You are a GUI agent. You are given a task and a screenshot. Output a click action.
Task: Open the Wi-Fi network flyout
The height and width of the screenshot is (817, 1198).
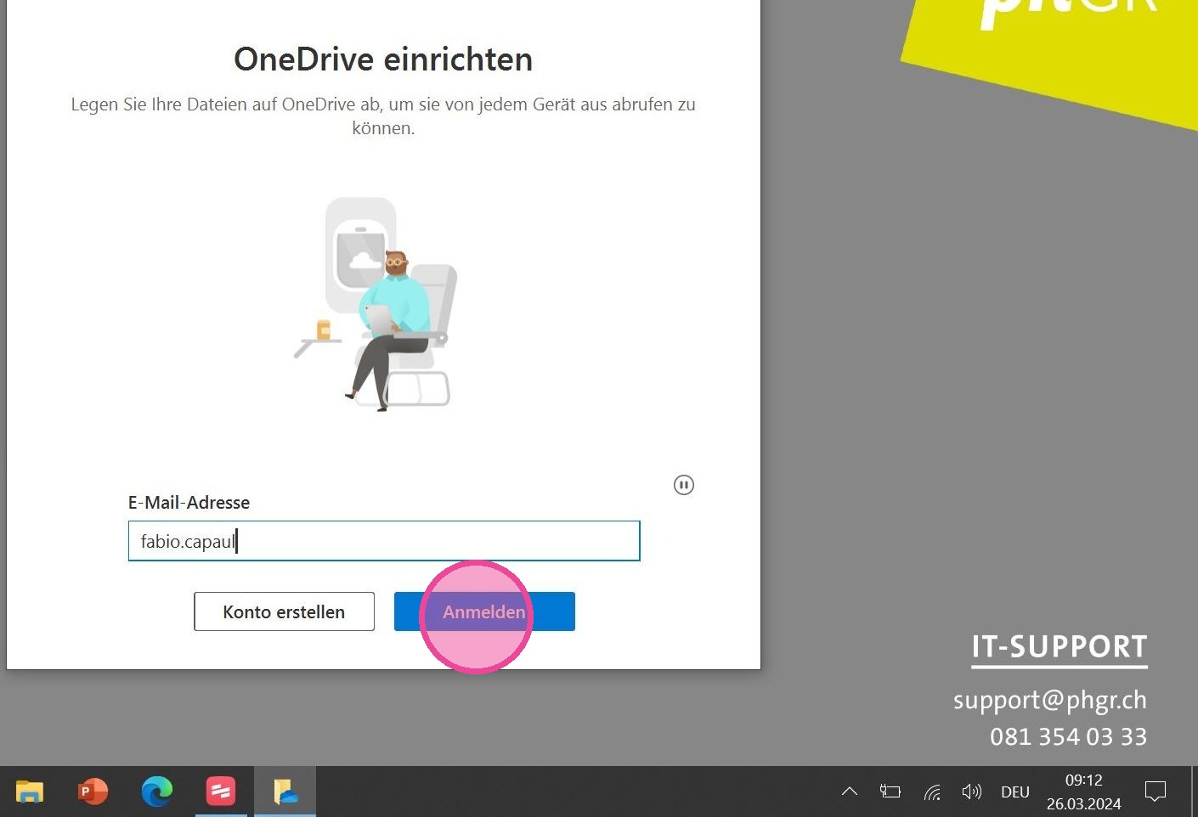[932, 792]
